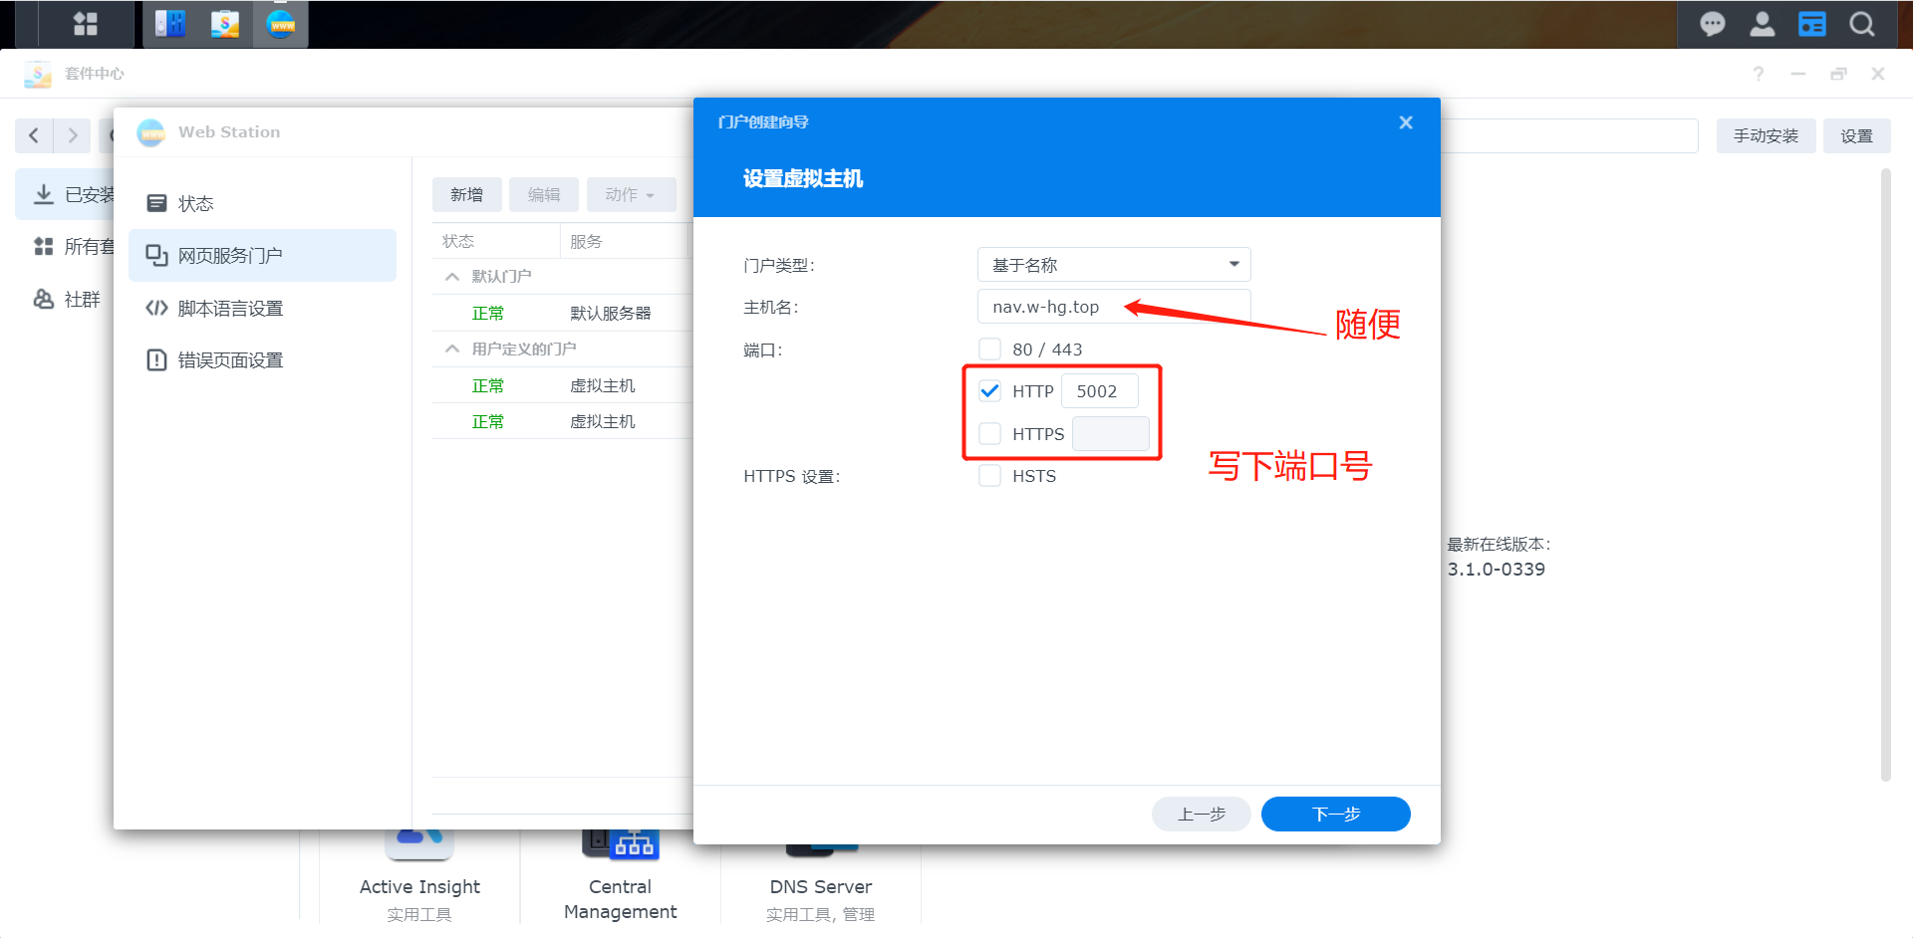Open the Installed section in Package Center
The height and width of the screenshot is (938, 1913).
click(x=66, y=194)
